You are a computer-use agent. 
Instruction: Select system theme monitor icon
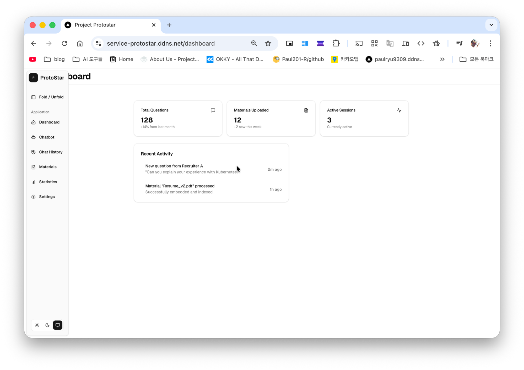coord(57,325)
